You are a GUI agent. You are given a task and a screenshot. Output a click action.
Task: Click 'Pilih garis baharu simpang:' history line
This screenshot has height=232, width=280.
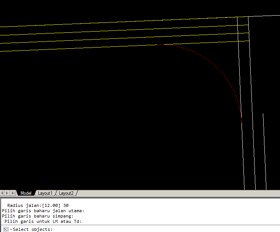tap(38, 216)
